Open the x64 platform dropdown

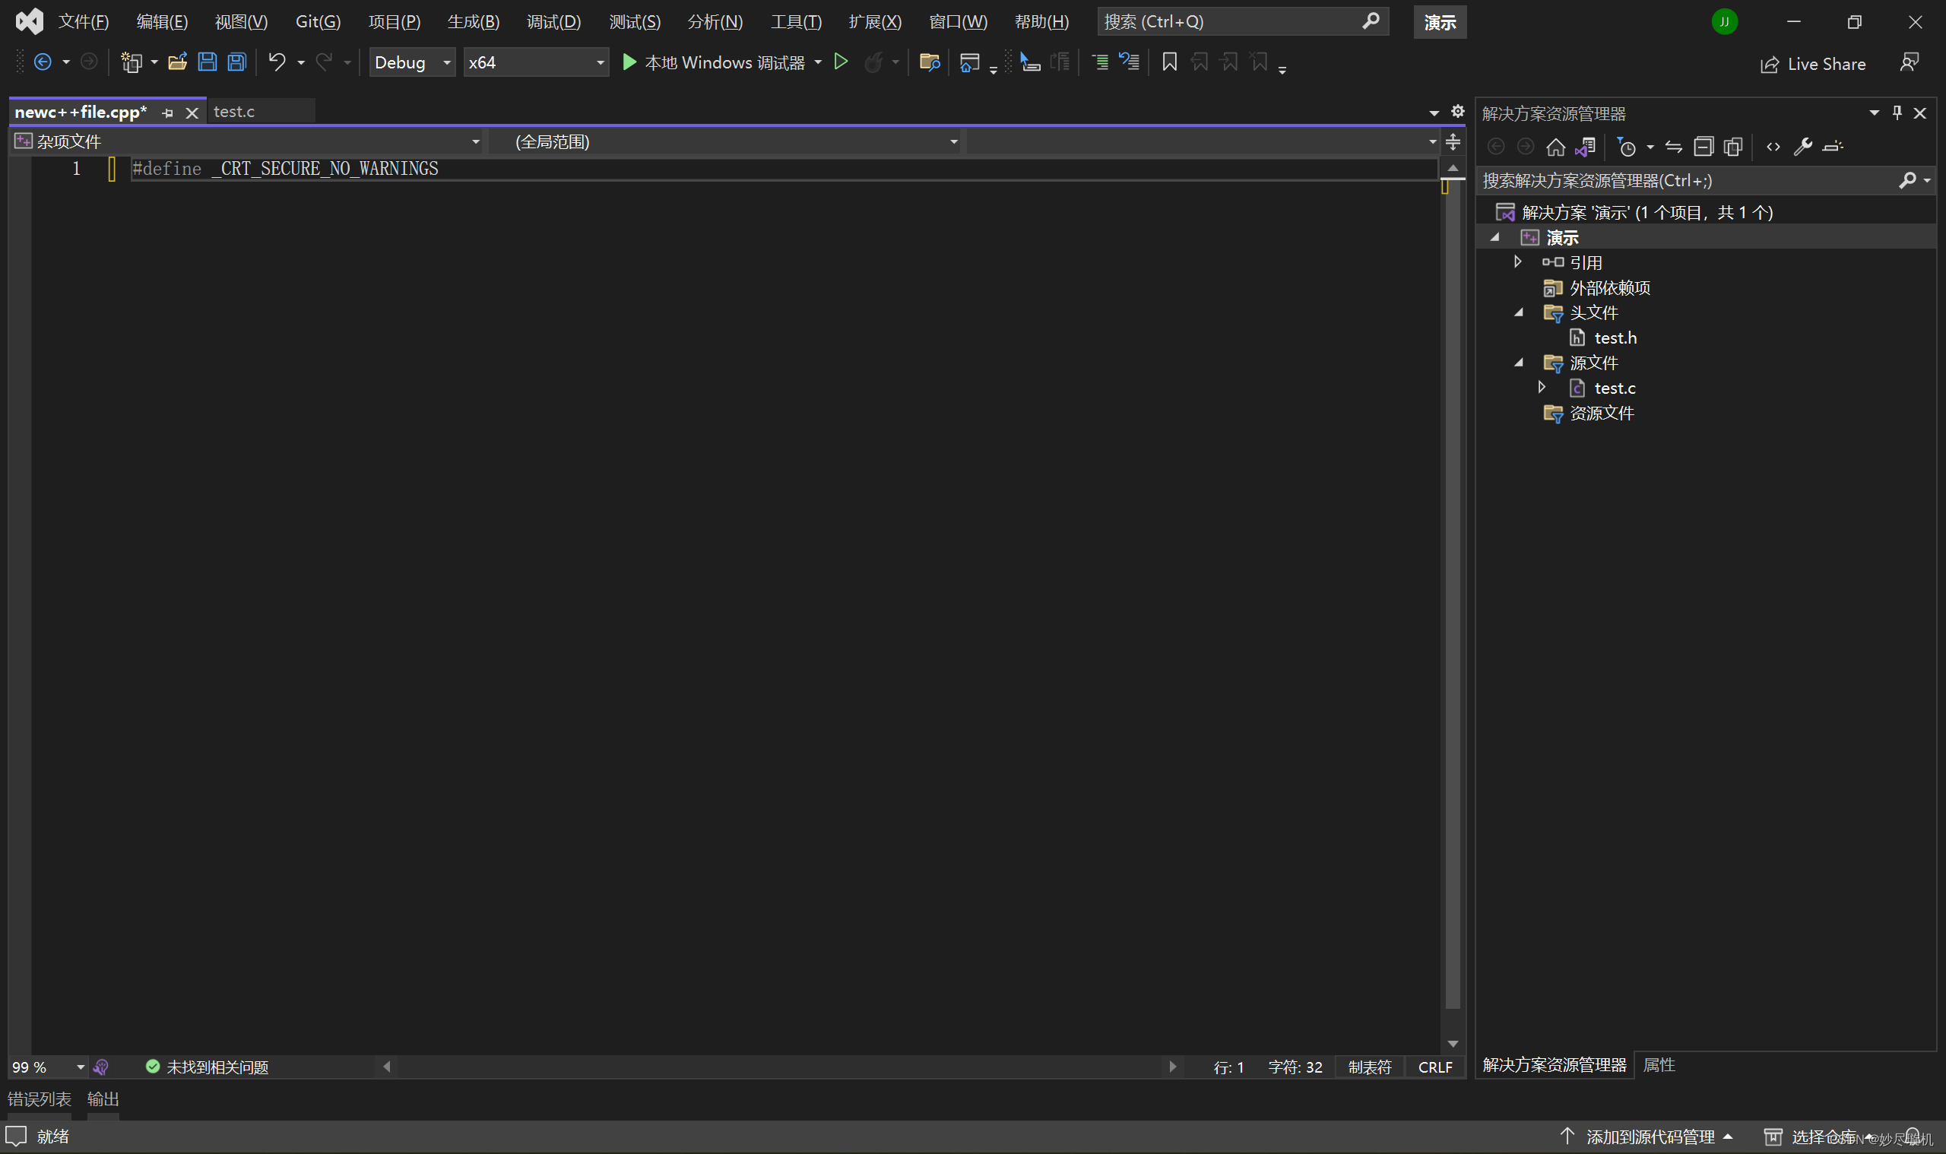click(x=536, y=62)
